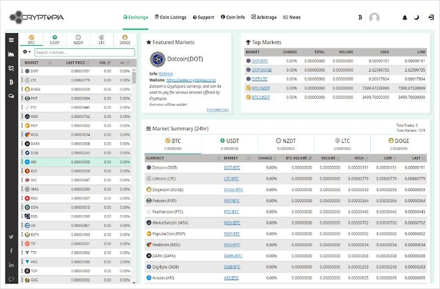Open the Facebook link in the sidebar
The height and width of the screenshot is (289, 440).
click(x=11, y=251)
